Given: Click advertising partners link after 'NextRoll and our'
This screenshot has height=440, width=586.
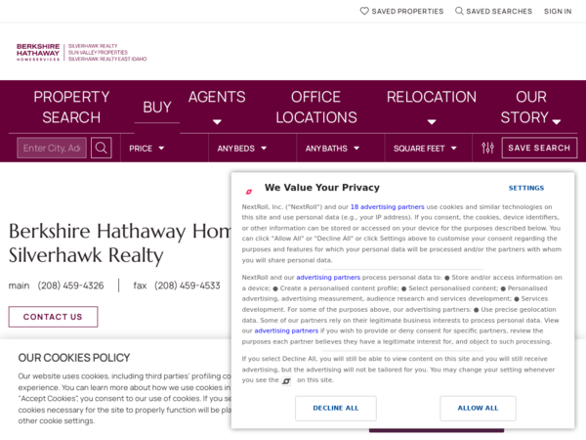Looking at the screenshot, I should click(328, 278).
